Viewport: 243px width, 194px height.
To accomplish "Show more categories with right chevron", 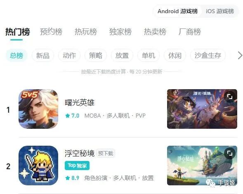I will tap(240, 55).
